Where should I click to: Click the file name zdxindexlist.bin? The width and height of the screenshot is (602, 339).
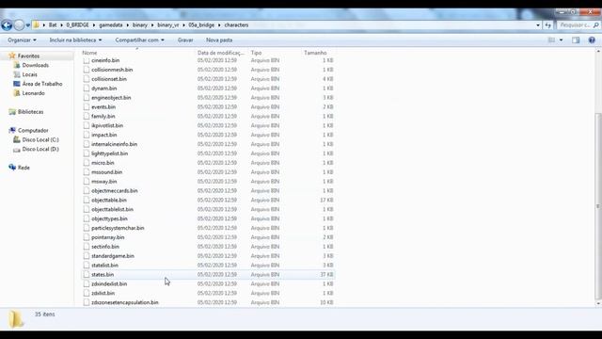pos(109,284)
